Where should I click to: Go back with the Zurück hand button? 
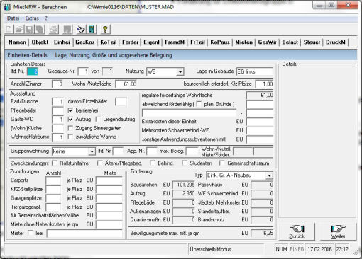coord(297,231)
